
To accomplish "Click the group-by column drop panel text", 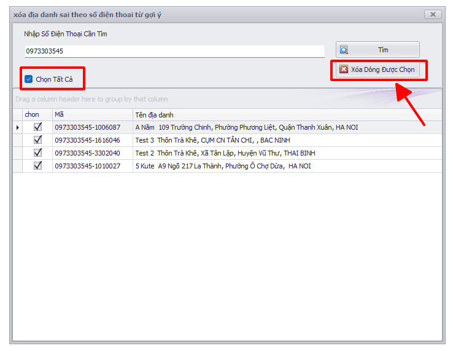I will (91, 99).
